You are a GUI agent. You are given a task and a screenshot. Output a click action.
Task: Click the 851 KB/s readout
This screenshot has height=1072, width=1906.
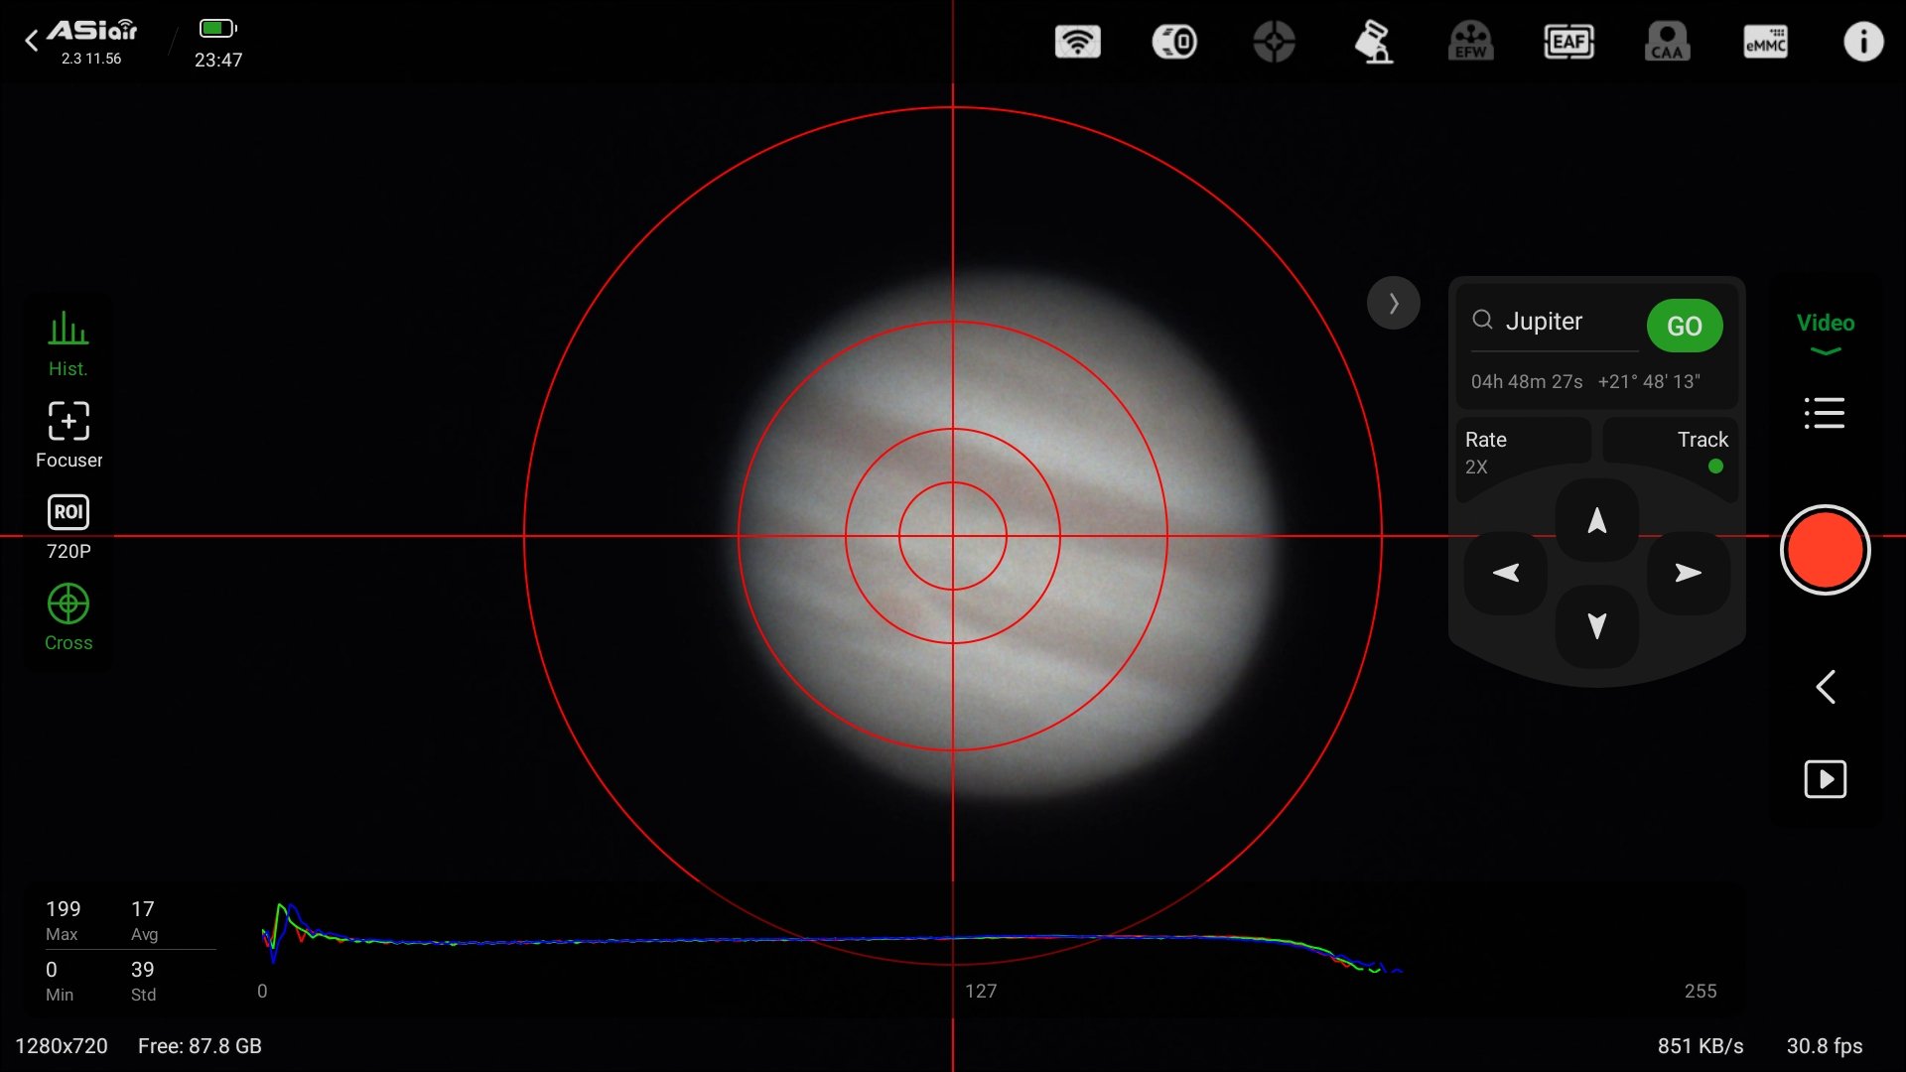coord(1701,1046)
